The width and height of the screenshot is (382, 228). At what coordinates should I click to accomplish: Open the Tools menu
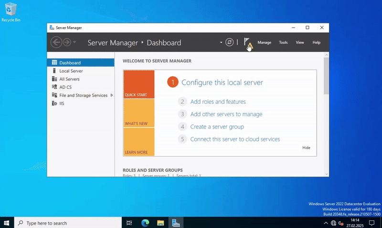pyautogui.click(x=283, y=42)
